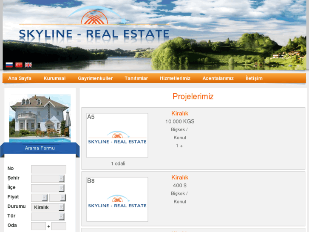Open the İletişim menu item
Viewport: 309px width, 232px height.
tap(254, 78)
